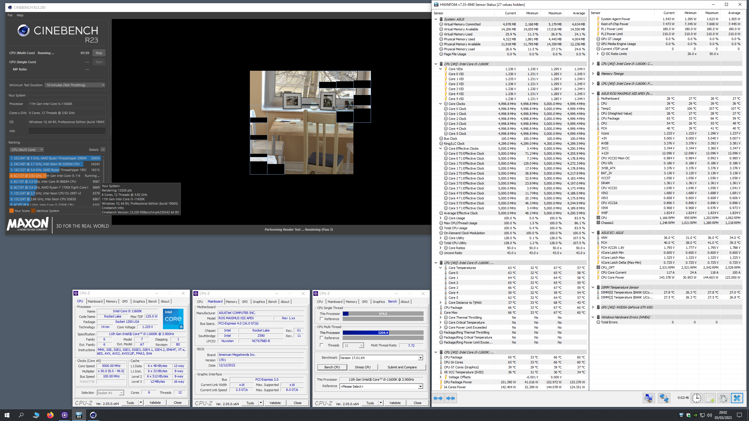Open network status tray icon
The height and width of the screenshot is (421, 749).
(702, 415)
